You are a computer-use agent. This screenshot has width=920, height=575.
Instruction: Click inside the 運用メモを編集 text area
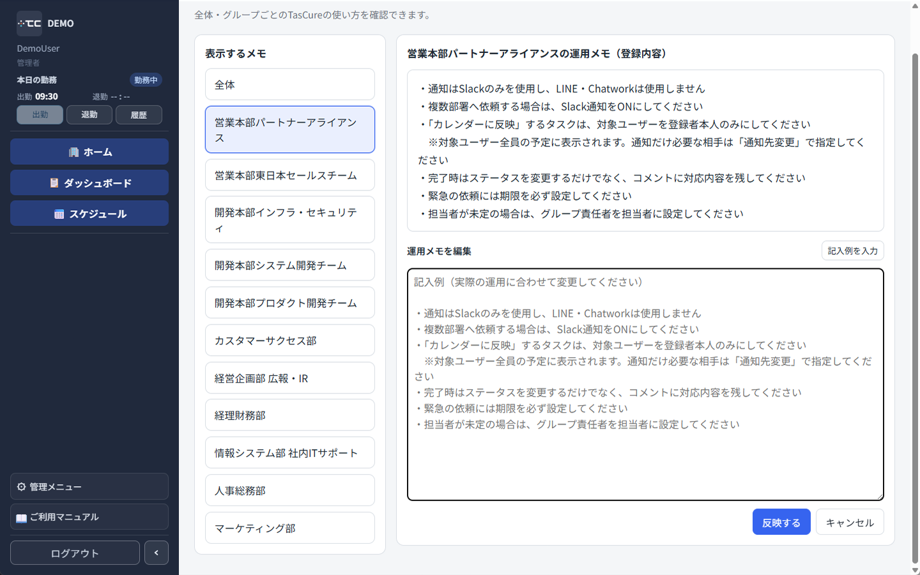coord(645,385)
